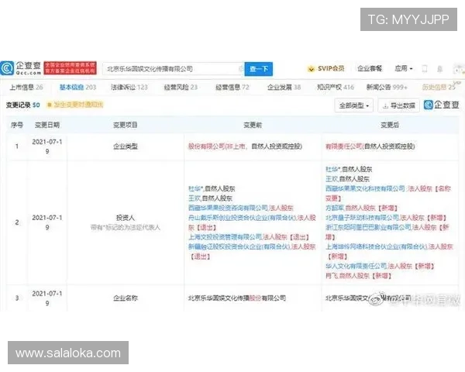
Task: Open 杜华 link in the 变更前 column
Action: point(195,188)
